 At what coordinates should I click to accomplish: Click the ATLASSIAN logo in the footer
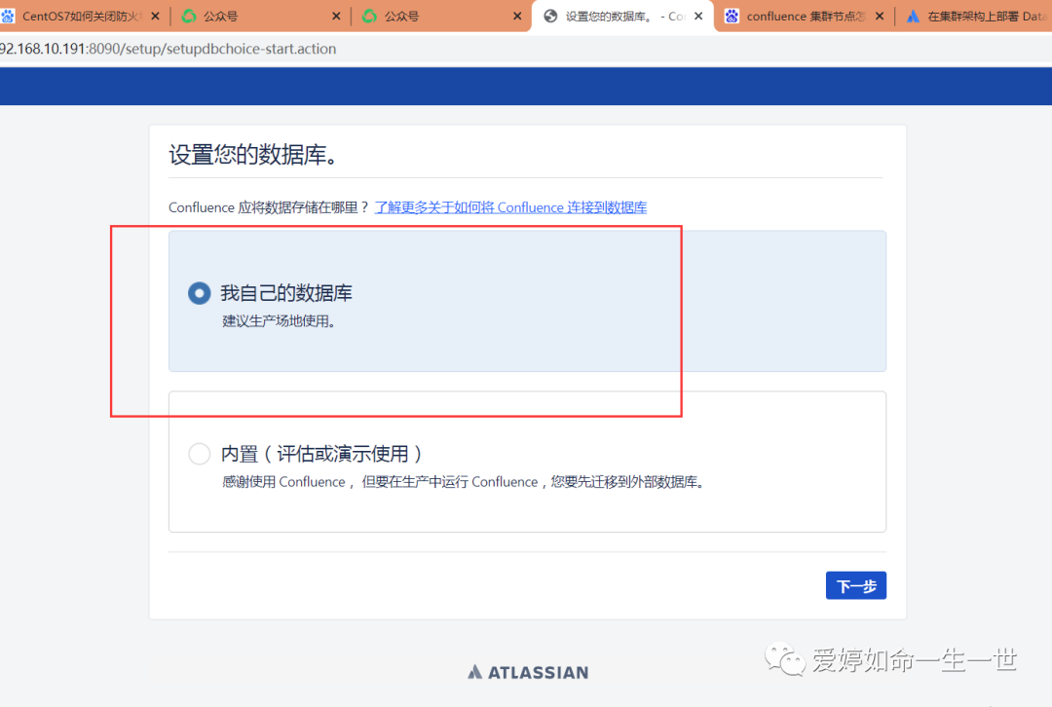pos(528,672)
